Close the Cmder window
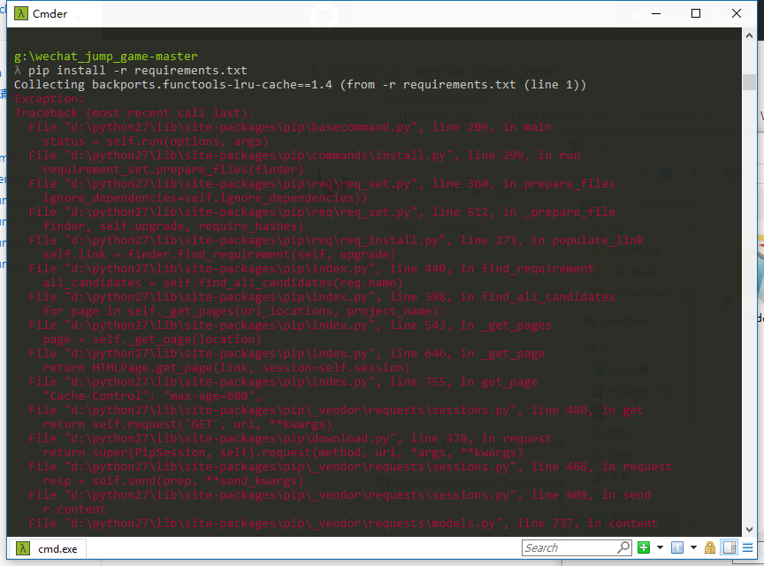This screenshot has height=566, width=764. [x=737, y=13]
